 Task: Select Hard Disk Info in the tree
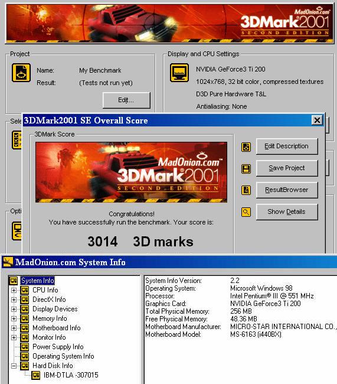click(x=53, y=366)
